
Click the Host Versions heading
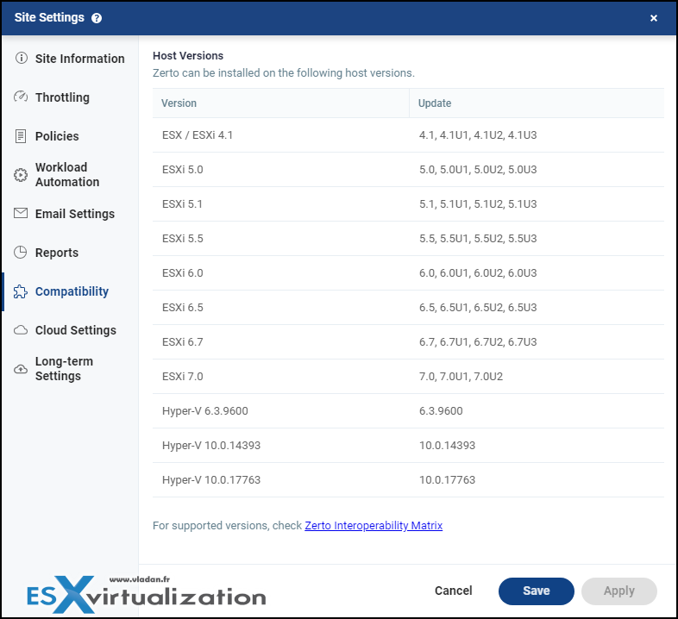tap(188, 56)
